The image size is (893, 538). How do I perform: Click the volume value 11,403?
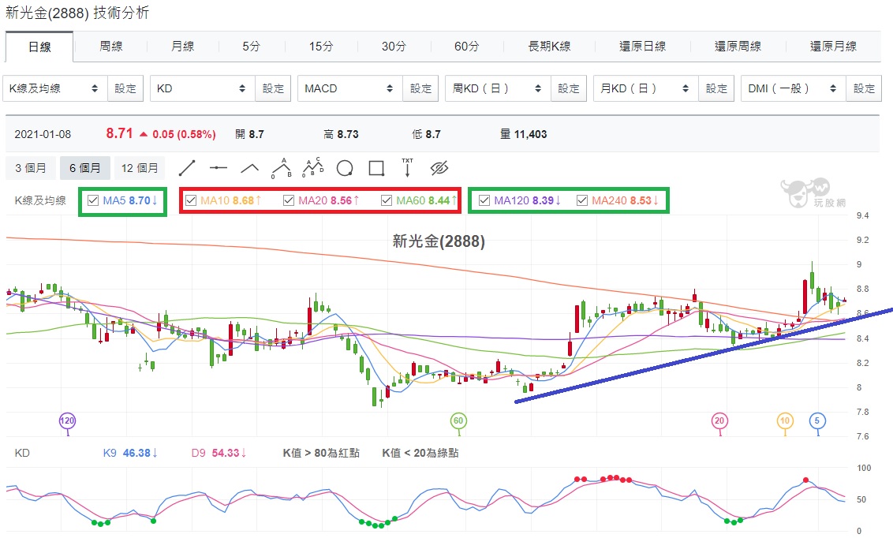(530, 134)
